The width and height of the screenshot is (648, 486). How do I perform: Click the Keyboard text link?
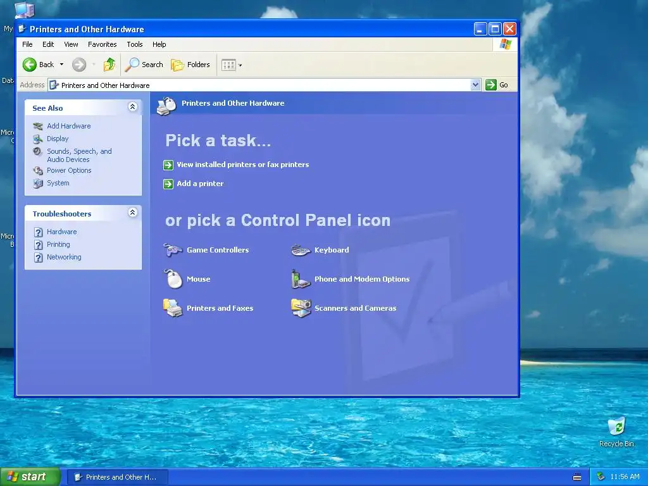tap(332, 250)
